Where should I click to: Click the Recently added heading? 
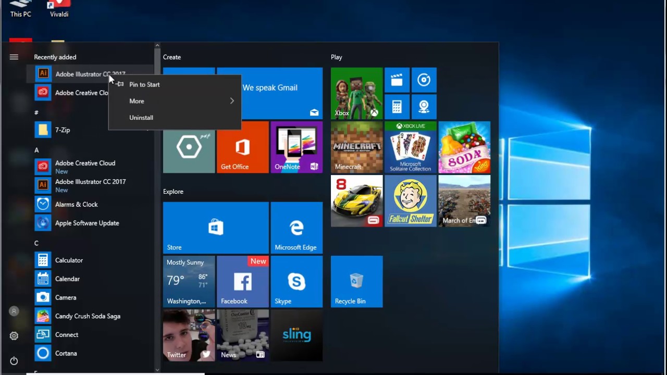[x=55, y=57]
